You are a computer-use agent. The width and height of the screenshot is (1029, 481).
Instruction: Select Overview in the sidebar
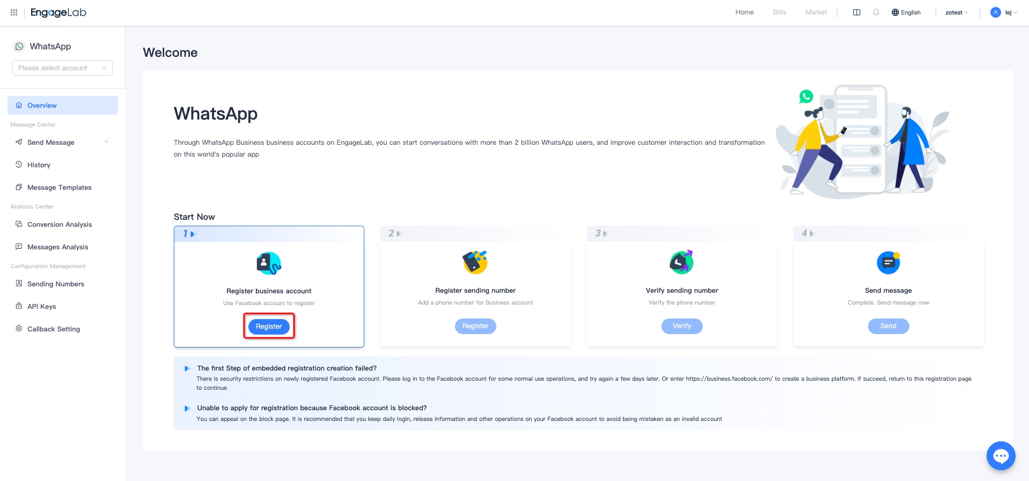coord(63,105)
